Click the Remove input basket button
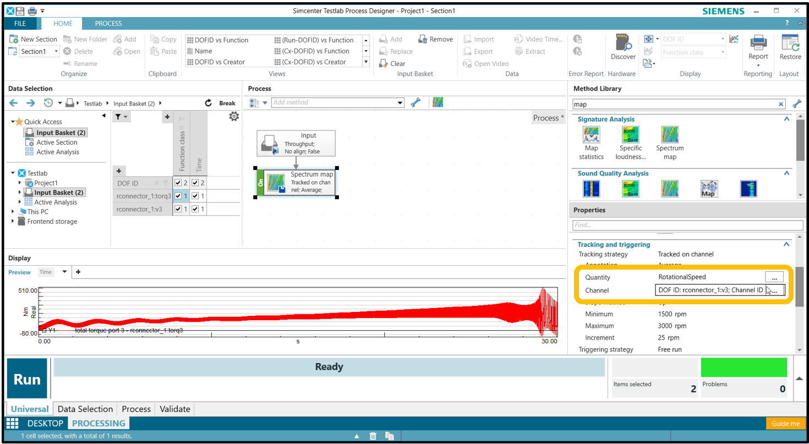This screenshot has height=444, width=809. coord(435,39)
